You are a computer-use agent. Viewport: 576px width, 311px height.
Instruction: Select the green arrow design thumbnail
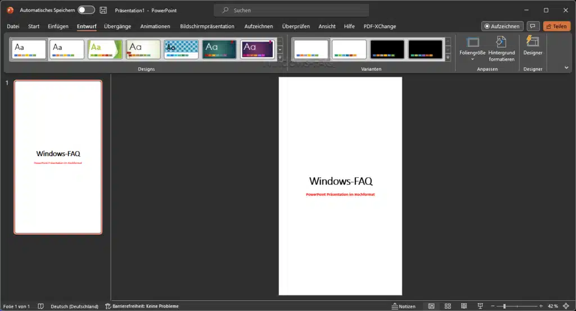pyautogui.click(x=105, y=49)
